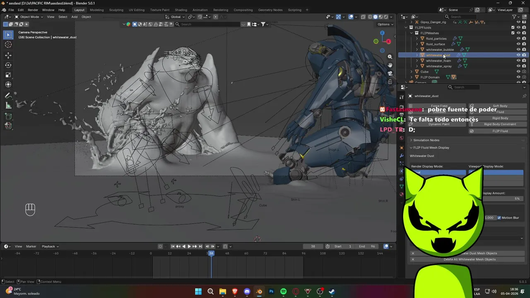Open the viewport Options dropdown
The width and height of the screenshot is (530, 298).
[385, 24]
